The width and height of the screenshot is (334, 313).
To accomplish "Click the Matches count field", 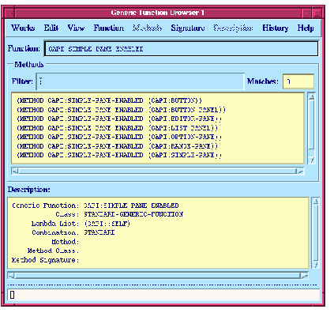I will 298,81.
